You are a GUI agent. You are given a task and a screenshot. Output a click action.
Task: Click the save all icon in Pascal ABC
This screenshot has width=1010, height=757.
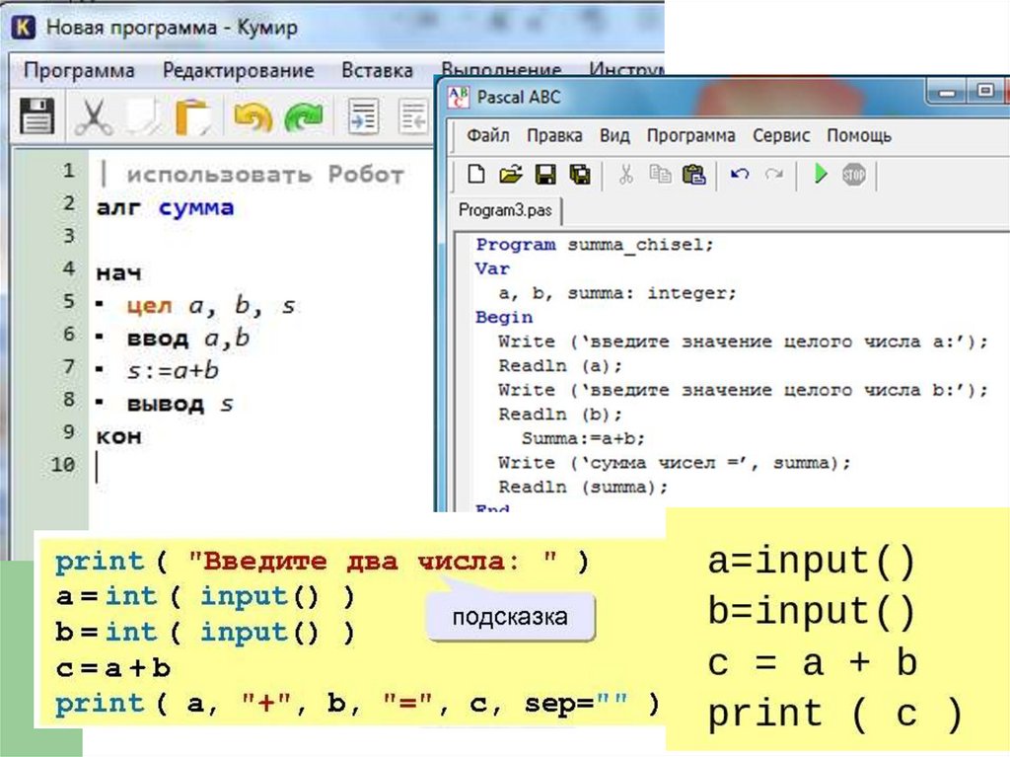point(580,174)
